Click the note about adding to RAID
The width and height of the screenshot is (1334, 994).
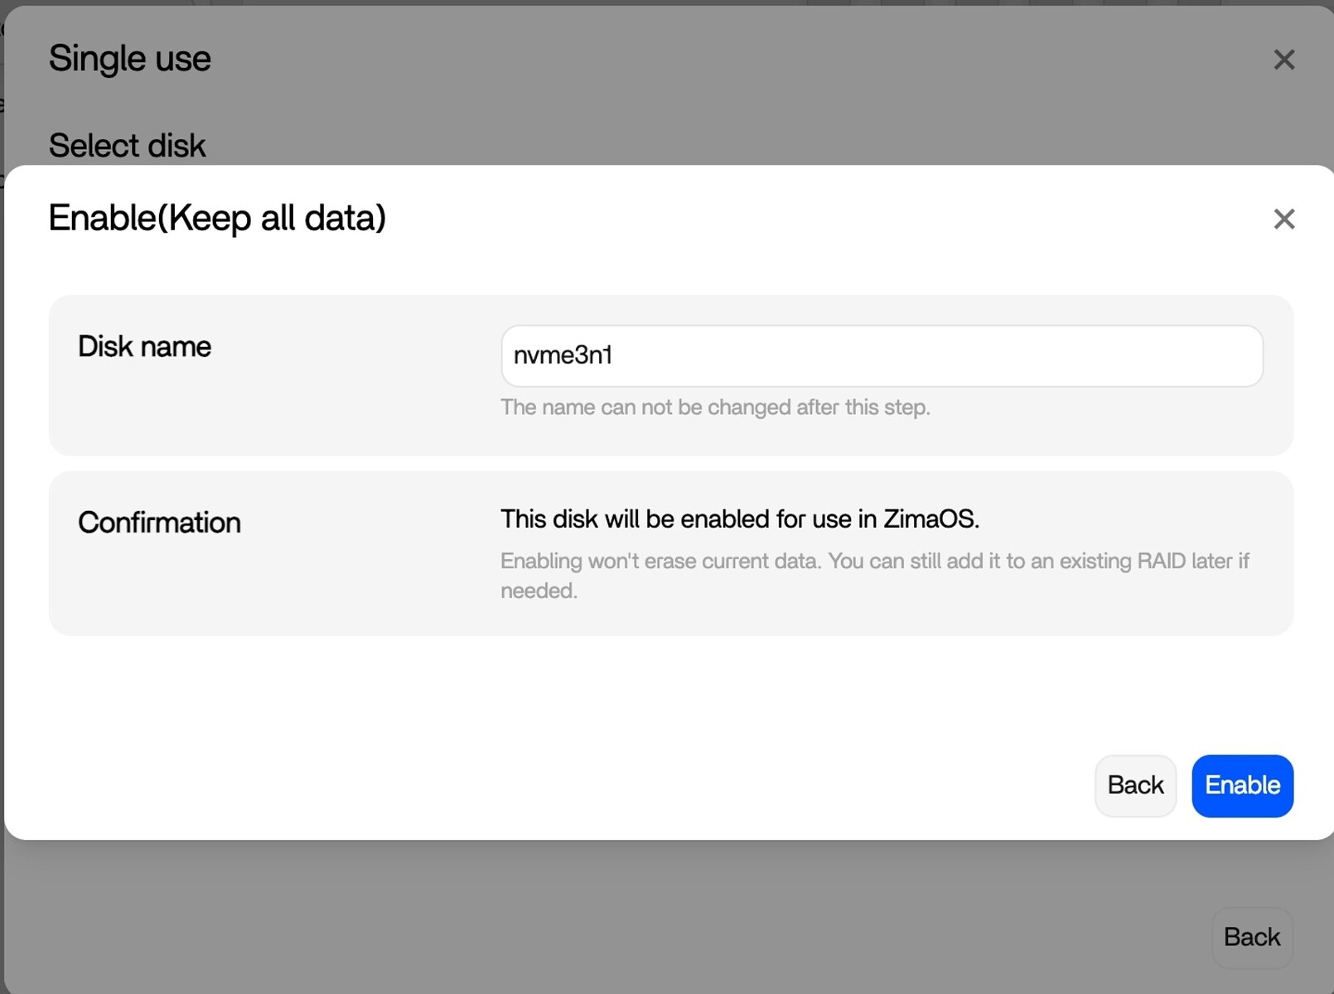click(874, 562)
